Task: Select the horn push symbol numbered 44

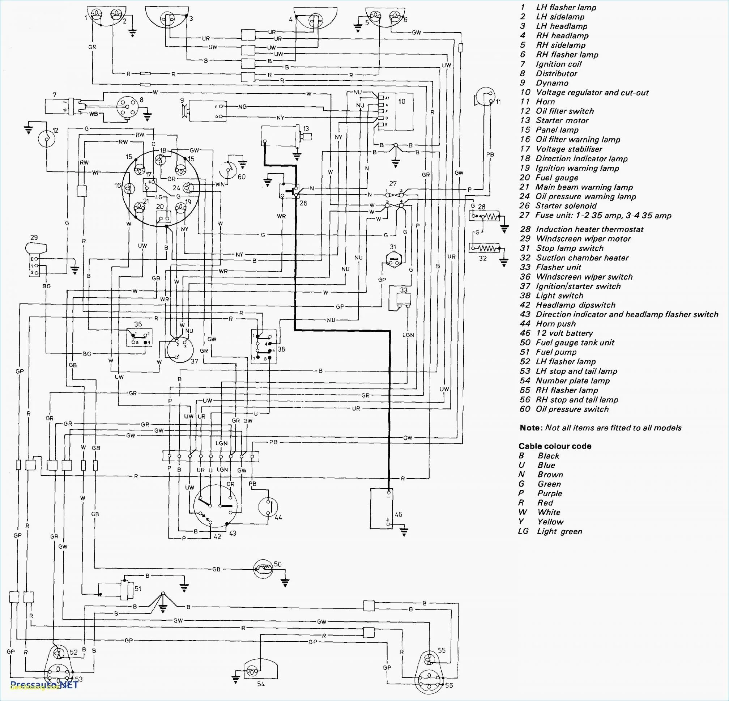Action: pyautogui.click(x=269, y=507)
